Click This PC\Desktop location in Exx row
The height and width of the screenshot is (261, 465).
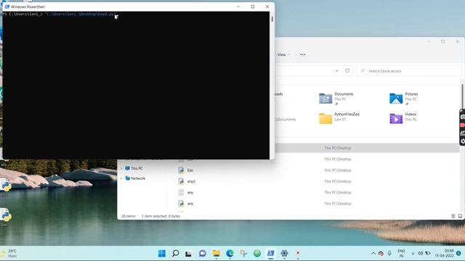click(x=337, y=170)
